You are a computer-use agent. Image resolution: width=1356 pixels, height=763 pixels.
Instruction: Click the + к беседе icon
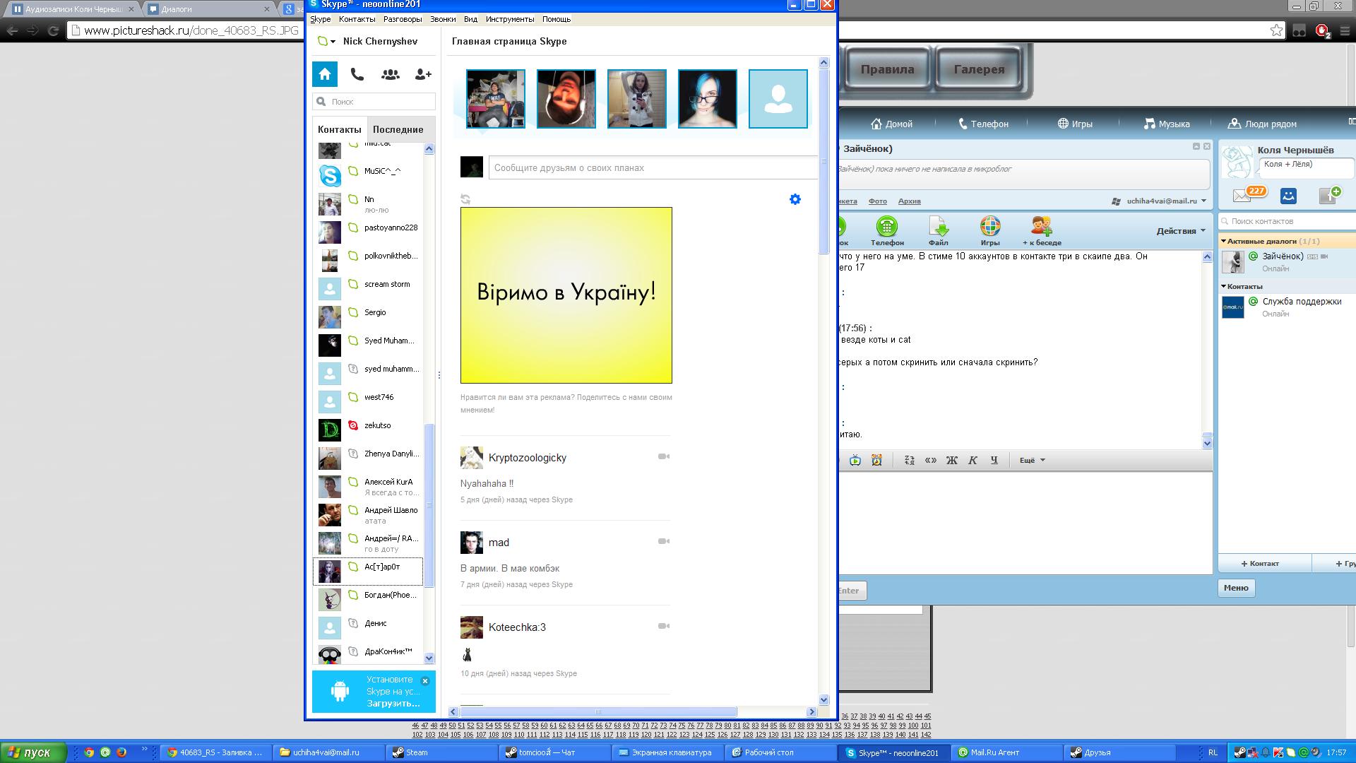(1041, 227)
